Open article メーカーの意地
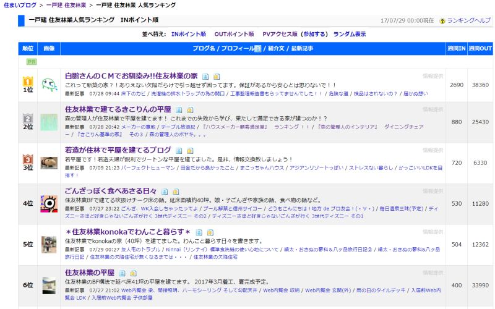The image size is (495, 309). click(x=138, y=127)
